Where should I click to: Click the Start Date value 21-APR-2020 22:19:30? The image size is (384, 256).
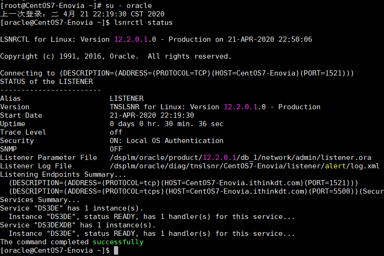click(152, 115)
